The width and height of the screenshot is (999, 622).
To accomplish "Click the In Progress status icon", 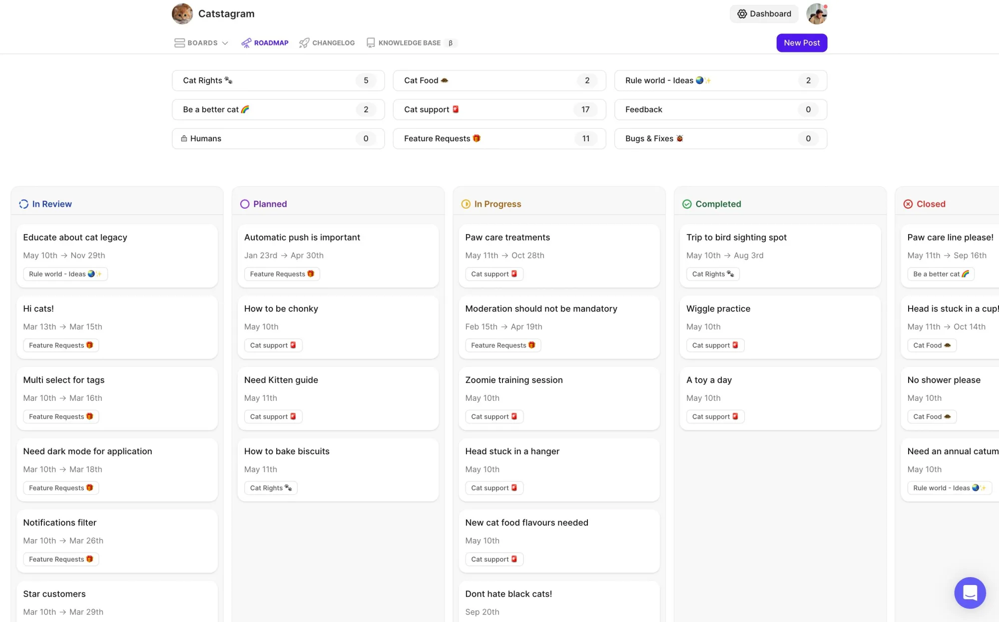I will point(466,204).
